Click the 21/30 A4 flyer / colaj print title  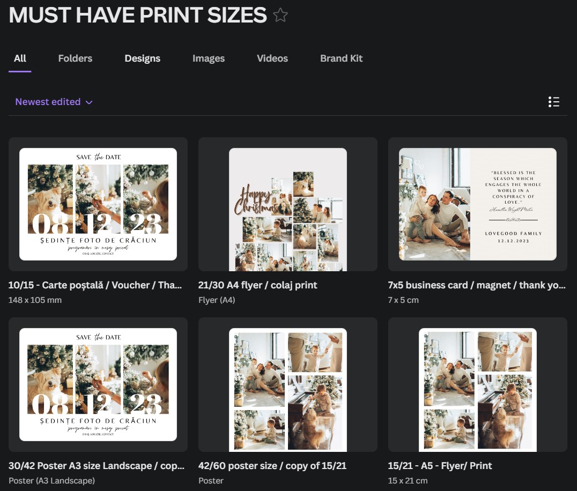coord(257,285)
